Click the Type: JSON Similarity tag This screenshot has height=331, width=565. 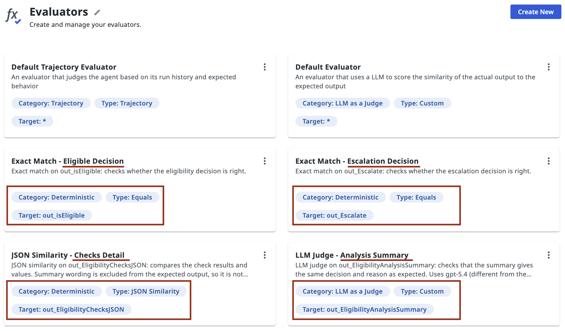pyautogui.click(x=146, y=291)
